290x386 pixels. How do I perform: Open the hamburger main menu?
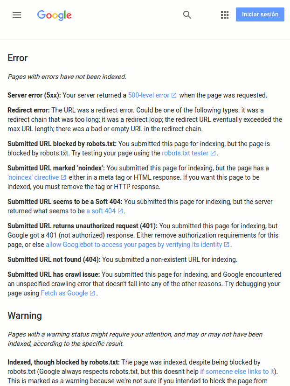point(17,15)
